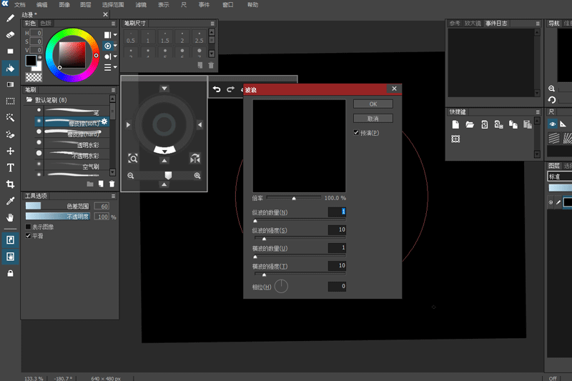Viewport: 572px width, 381px height.
Task: Select the Magic Wand tool
Action: [10, 117]
